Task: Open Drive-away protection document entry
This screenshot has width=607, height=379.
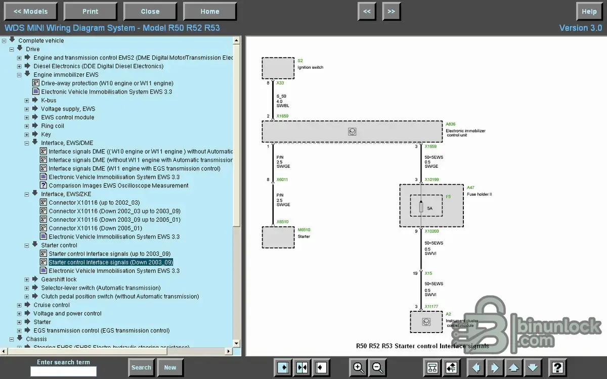Action: 107,83
